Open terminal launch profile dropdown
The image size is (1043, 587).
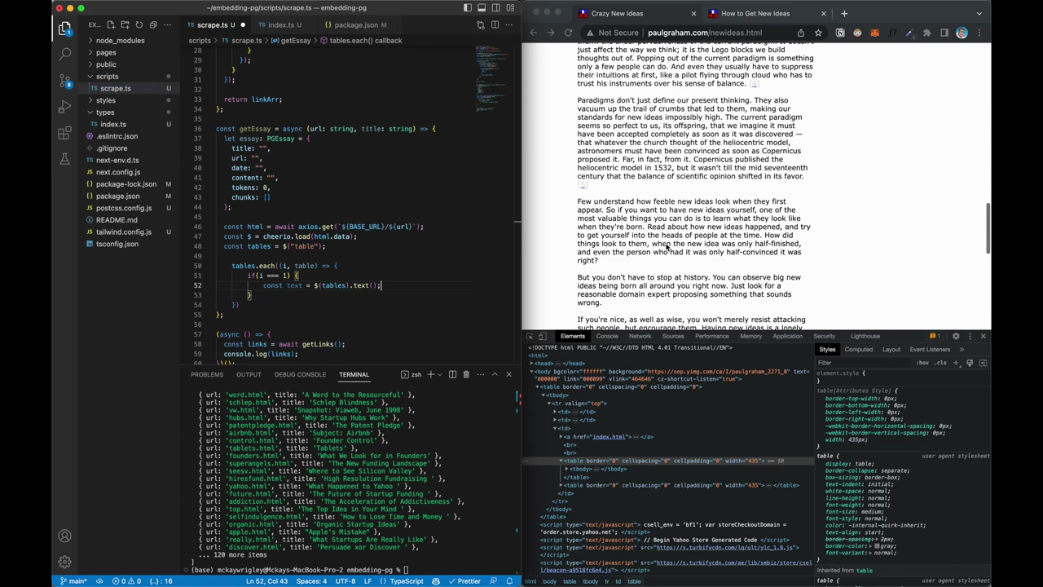(x=441, y=374)
